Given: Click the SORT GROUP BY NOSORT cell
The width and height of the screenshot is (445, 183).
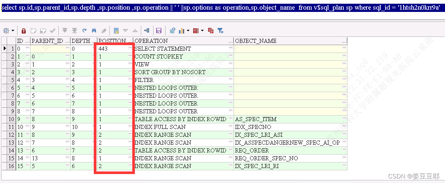Looking at the screenshot, I should (x=183, y=72).
